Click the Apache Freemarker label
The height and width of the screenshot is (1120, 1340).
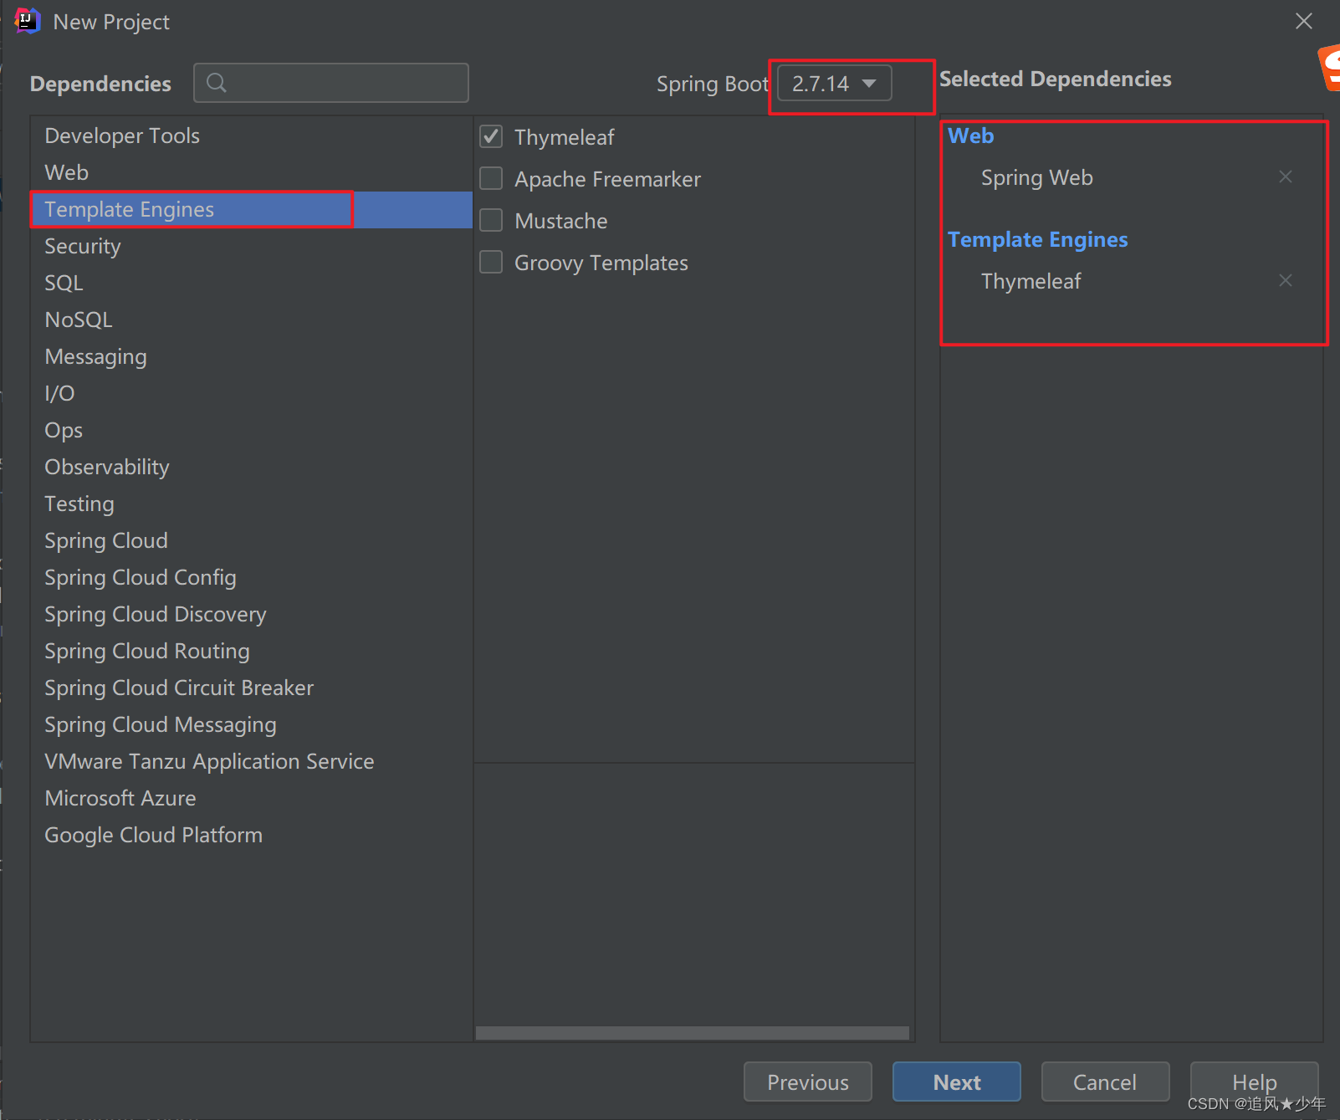[x=607, y=179]
